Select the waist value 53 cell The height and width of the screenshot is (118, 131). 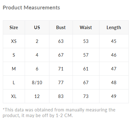[x=86, y=41]
